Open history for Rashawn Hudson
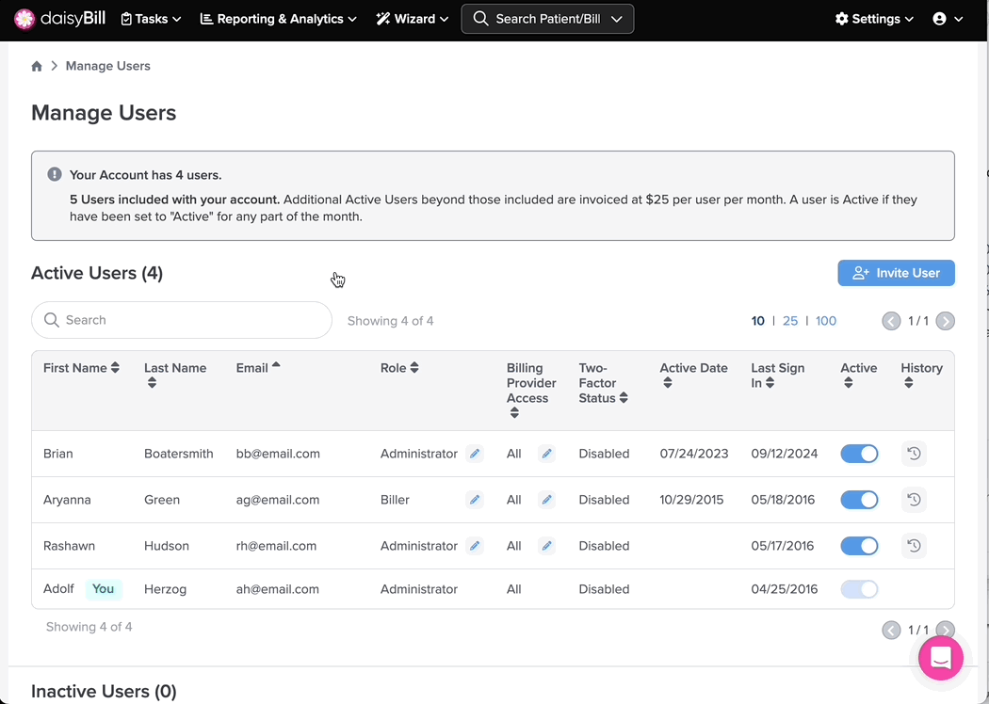The image size is (989, 704). click(x=914, y=546)
